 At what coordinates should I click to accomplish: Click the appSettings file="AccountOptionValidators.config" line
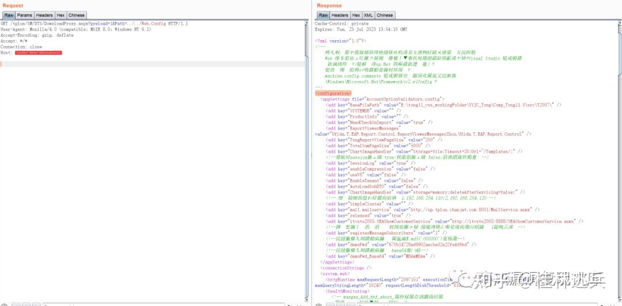[382, 99]
